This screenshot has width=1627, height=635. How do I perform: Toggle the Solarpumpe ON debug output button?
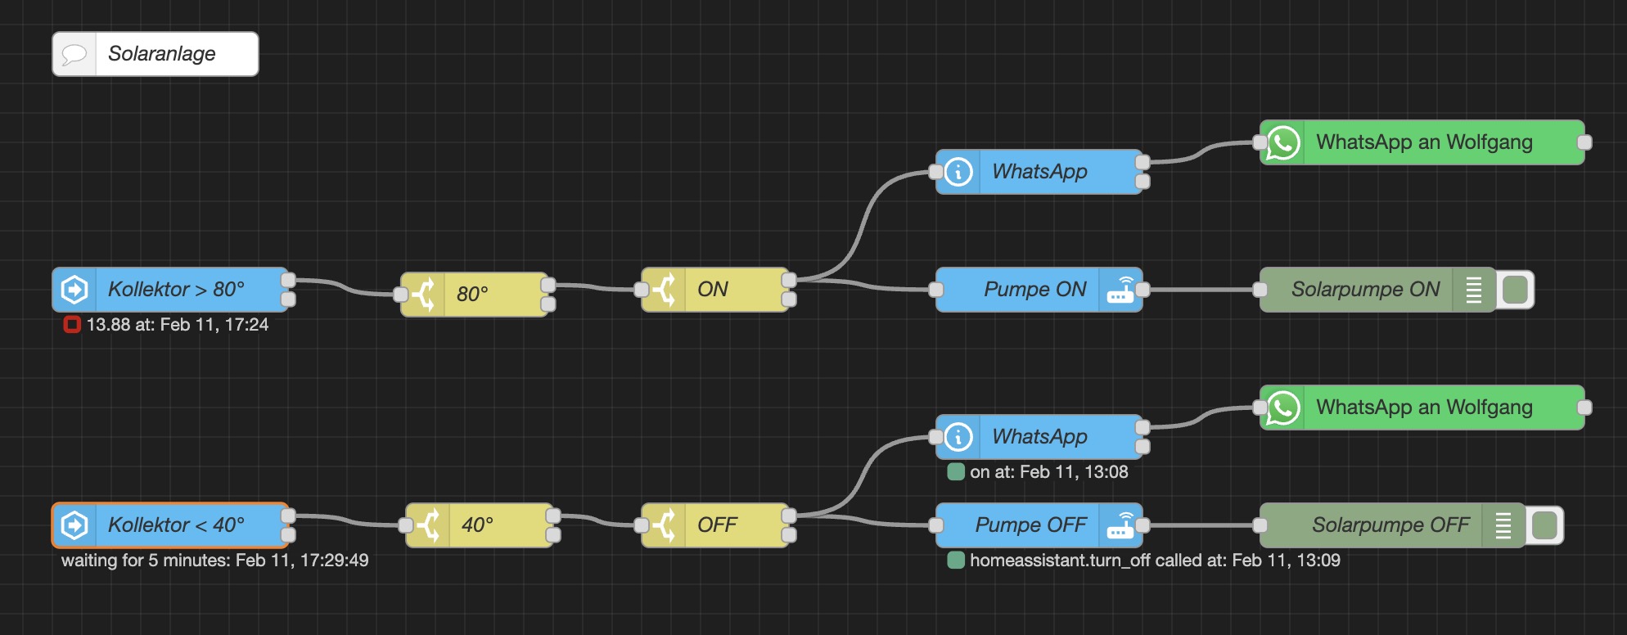[1516, 290]
